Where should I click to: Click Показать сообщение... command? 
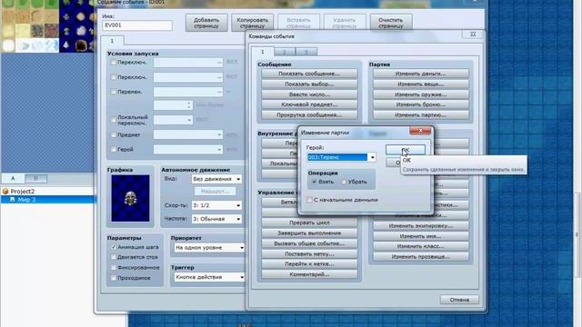tap(309, 74)
